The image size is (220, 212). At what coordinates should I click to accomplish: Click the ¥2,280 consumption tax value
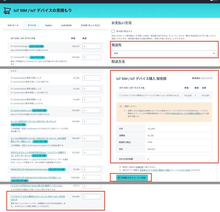point(151,135)
